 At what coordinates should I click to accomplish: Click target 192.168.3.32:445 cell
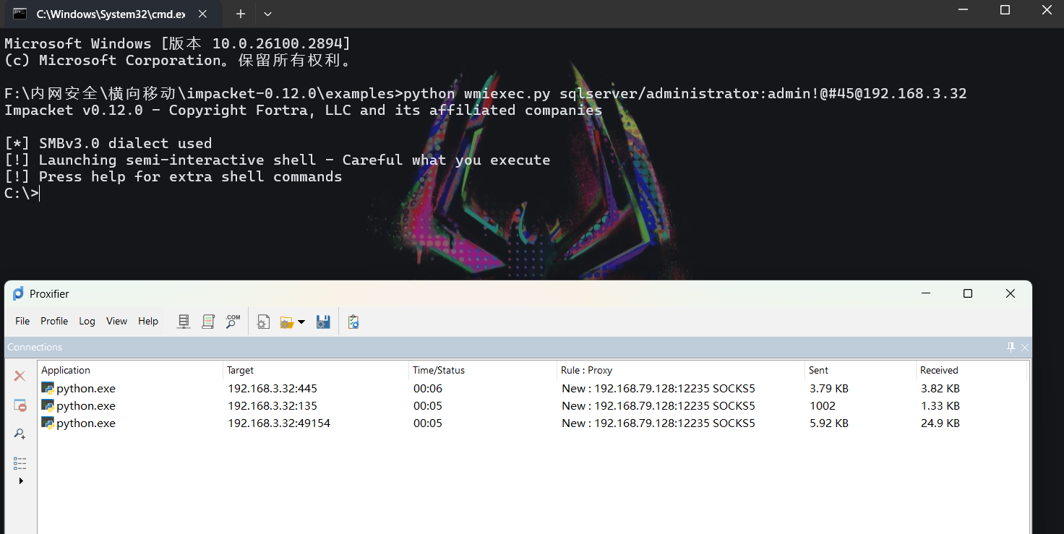[x=273, y=388]
